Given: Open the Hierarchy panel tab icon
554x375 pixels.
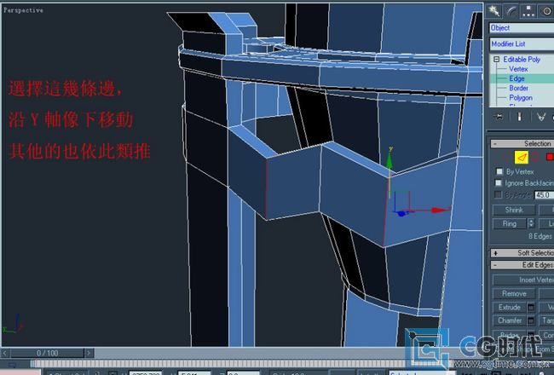Looking at the screenshot, I should [528, 11].
